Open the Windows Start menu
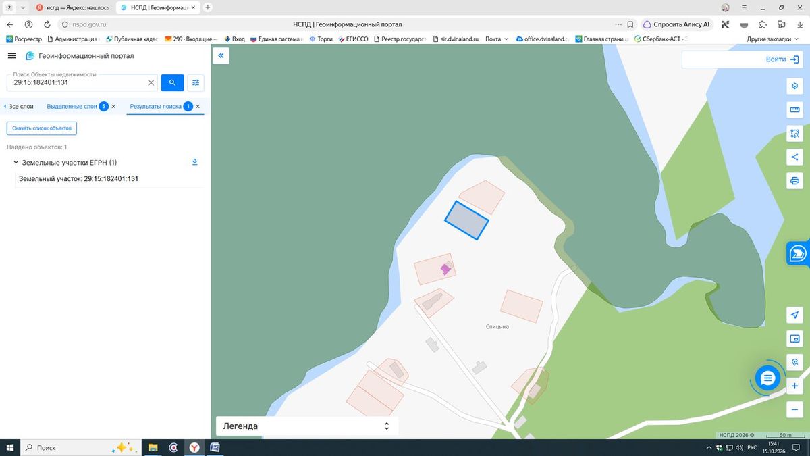 click(10, 447)
